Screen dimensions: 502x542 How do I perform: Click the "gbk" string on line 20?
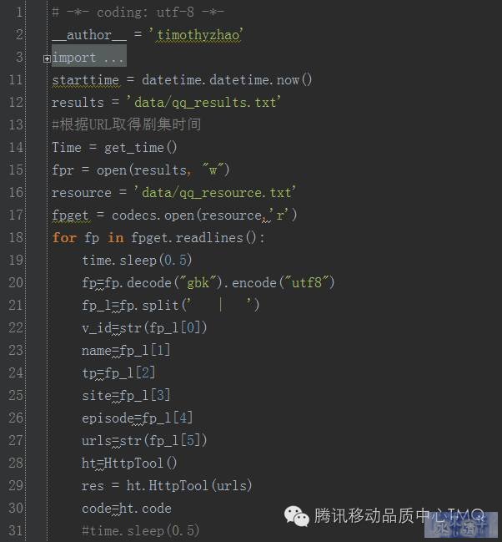tap(198, 283)
